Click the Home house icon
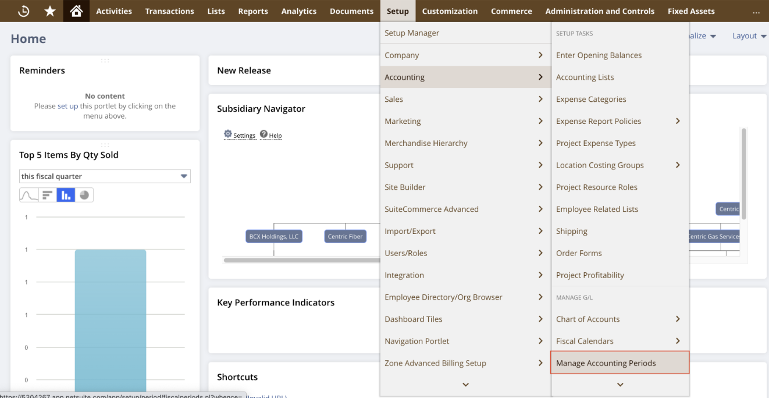Image resolution: width=769 pixels, height=398 pixels. [77, 10]
